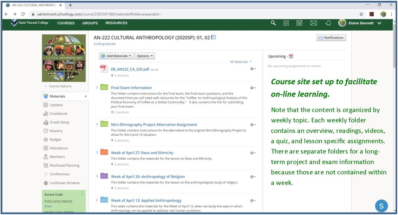The height and width of the screenshot is (215, 398).
Task: Click the blue S help bubble
Action: point(381,206)
